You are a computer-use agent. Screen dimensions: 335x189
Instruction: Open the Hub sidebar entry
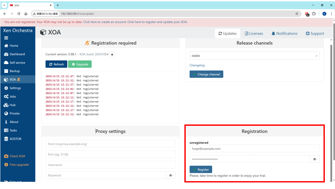pyautogui.click(x=12, y=105)
